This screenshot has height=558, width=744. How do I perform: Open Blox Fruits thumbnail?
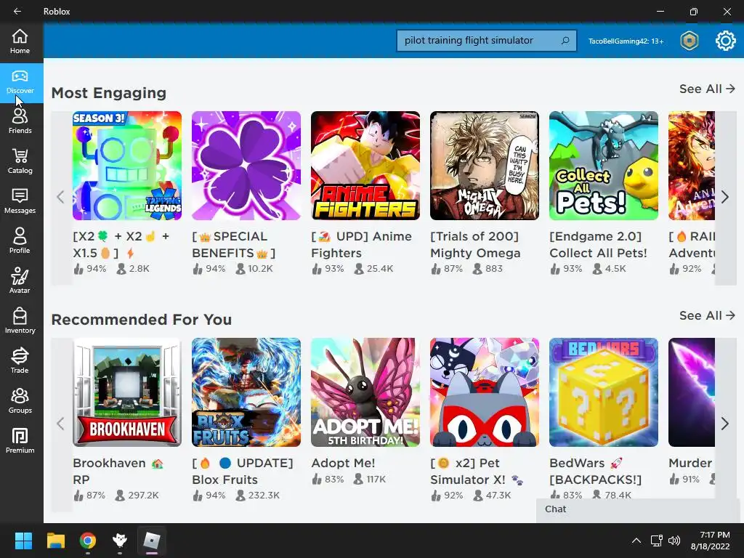(246, 392)
